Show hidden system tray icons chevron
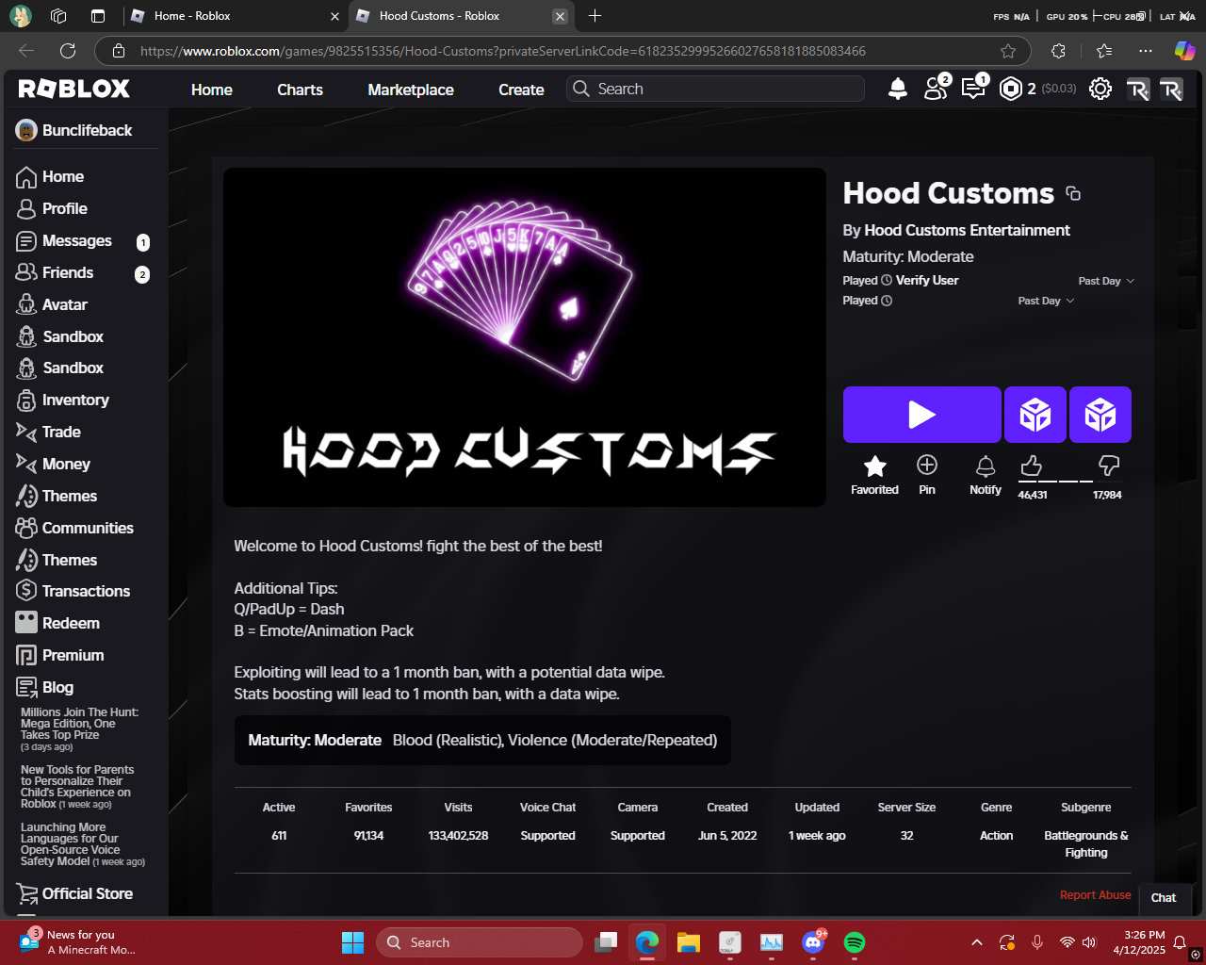Viewport: 1206px width, 965px height. click(x=977, y=942)
